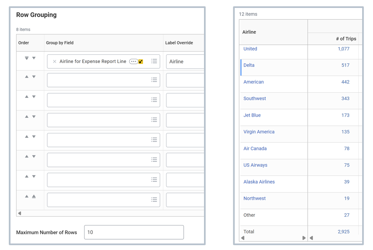Move fifth row down arrow

[x=34, y=137]
